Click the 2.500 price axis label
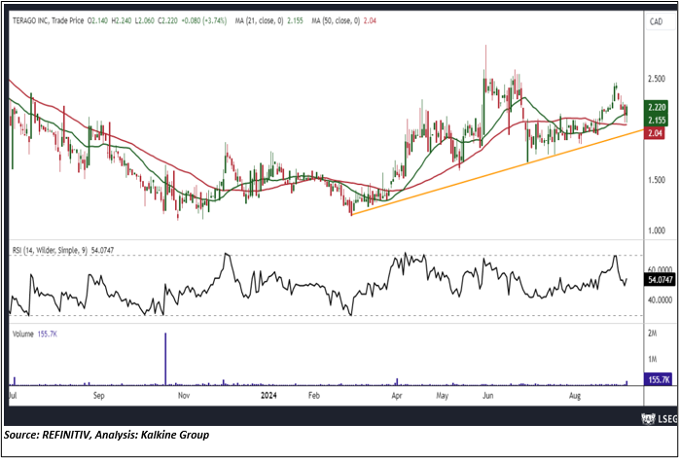 click(x=654, y=79)
